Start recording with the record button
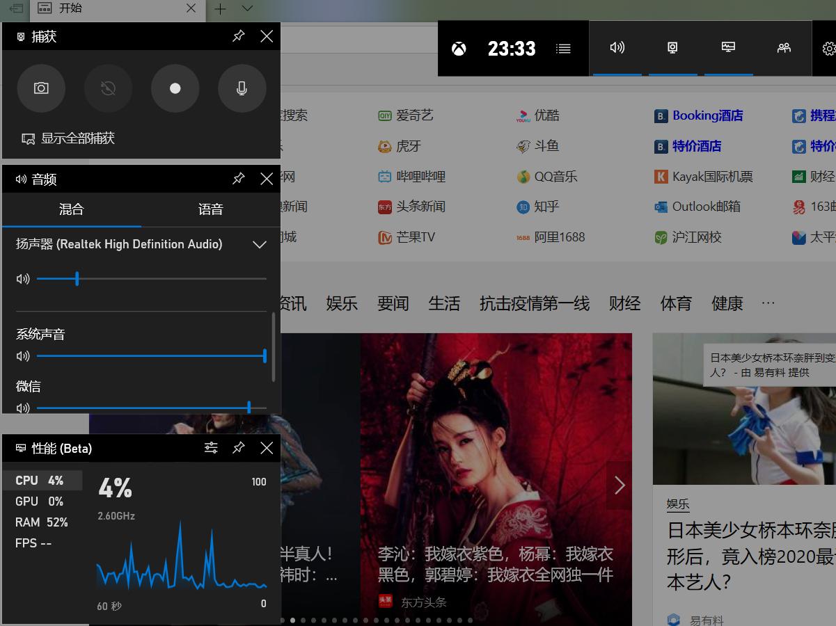This screenshot has width=836, height=626. tap(175, 88)
